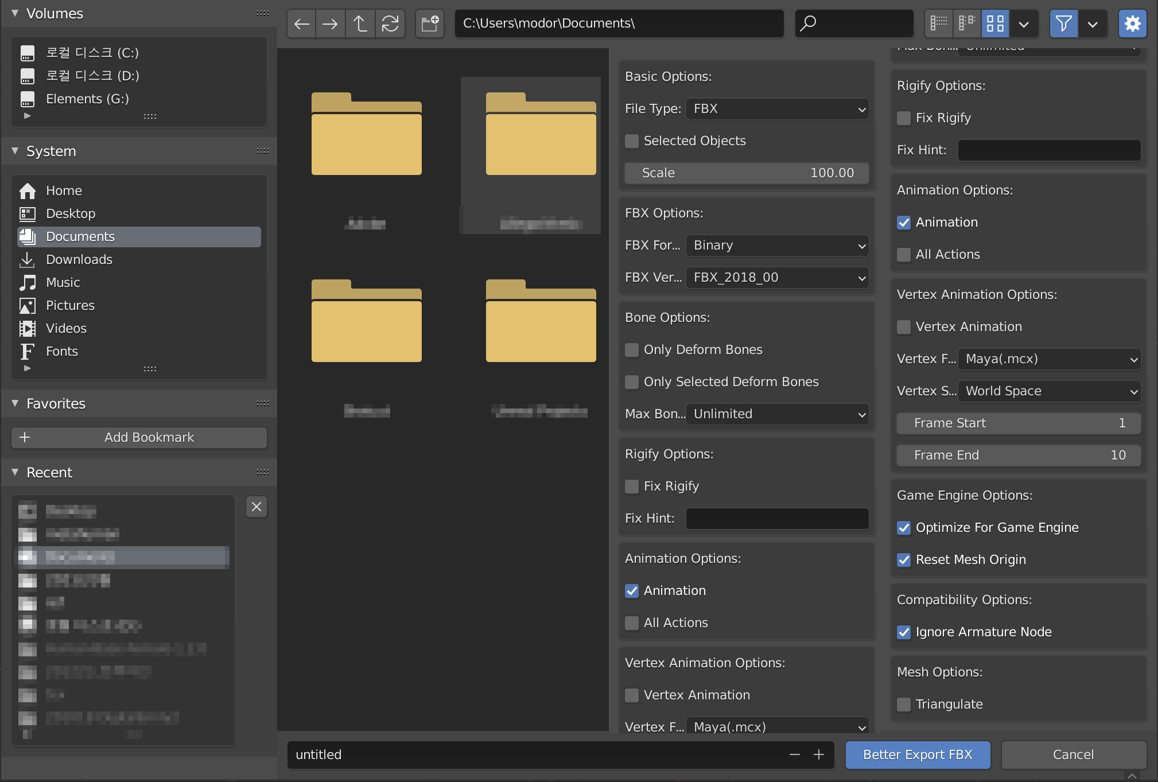The height and width of the screenshot is (782, 1158).
Task: Open filter settings dropdown arrow
Action: pyautogui.click(x=1093, y=24)
